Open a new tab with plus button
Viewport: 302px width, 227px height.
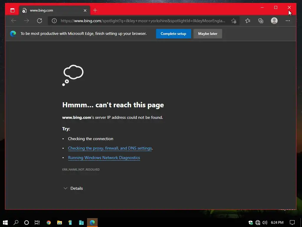[x=95, y=10]
